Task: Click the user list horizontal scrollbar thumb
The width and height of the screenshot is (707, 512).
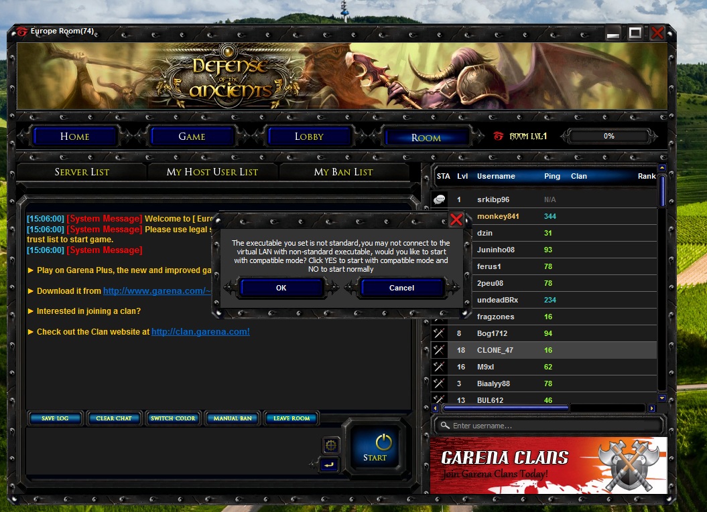Action: [506, 408]
